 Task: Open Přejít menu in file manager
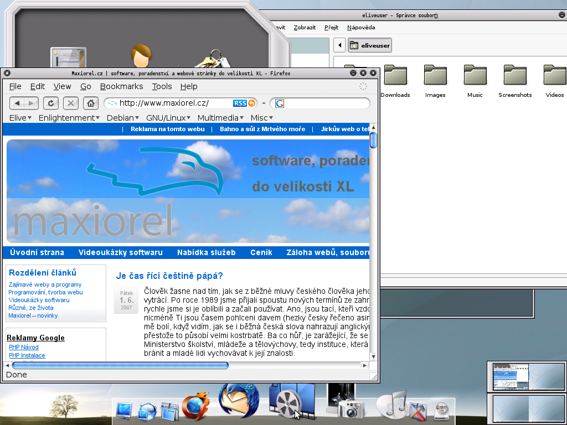[331, 28]
